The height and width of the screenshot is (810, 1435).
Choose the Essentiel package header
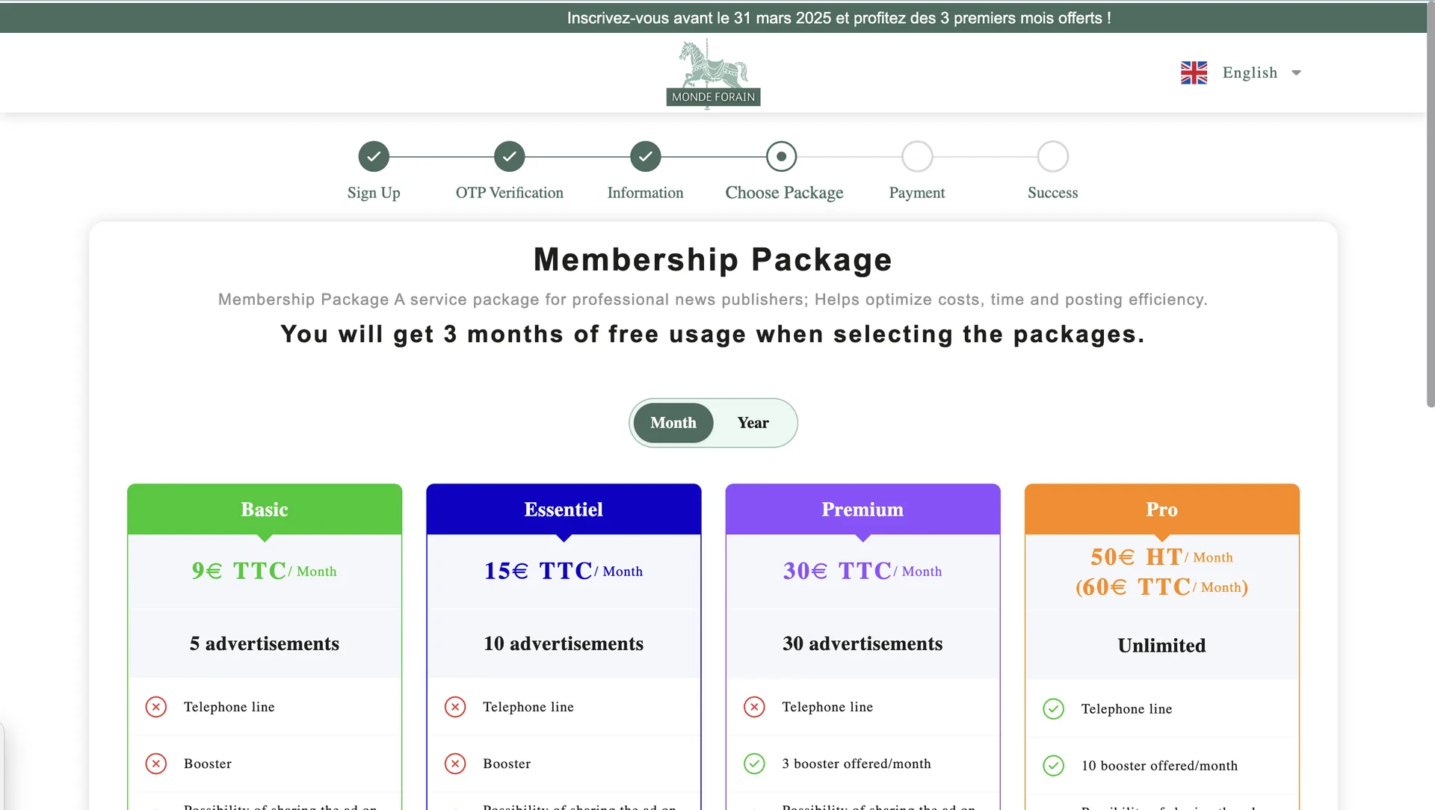(x=564, y=510)
